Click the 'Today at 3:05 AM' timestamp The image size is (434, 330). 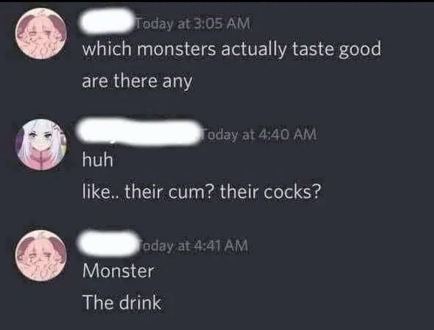(x=193, y=24)
